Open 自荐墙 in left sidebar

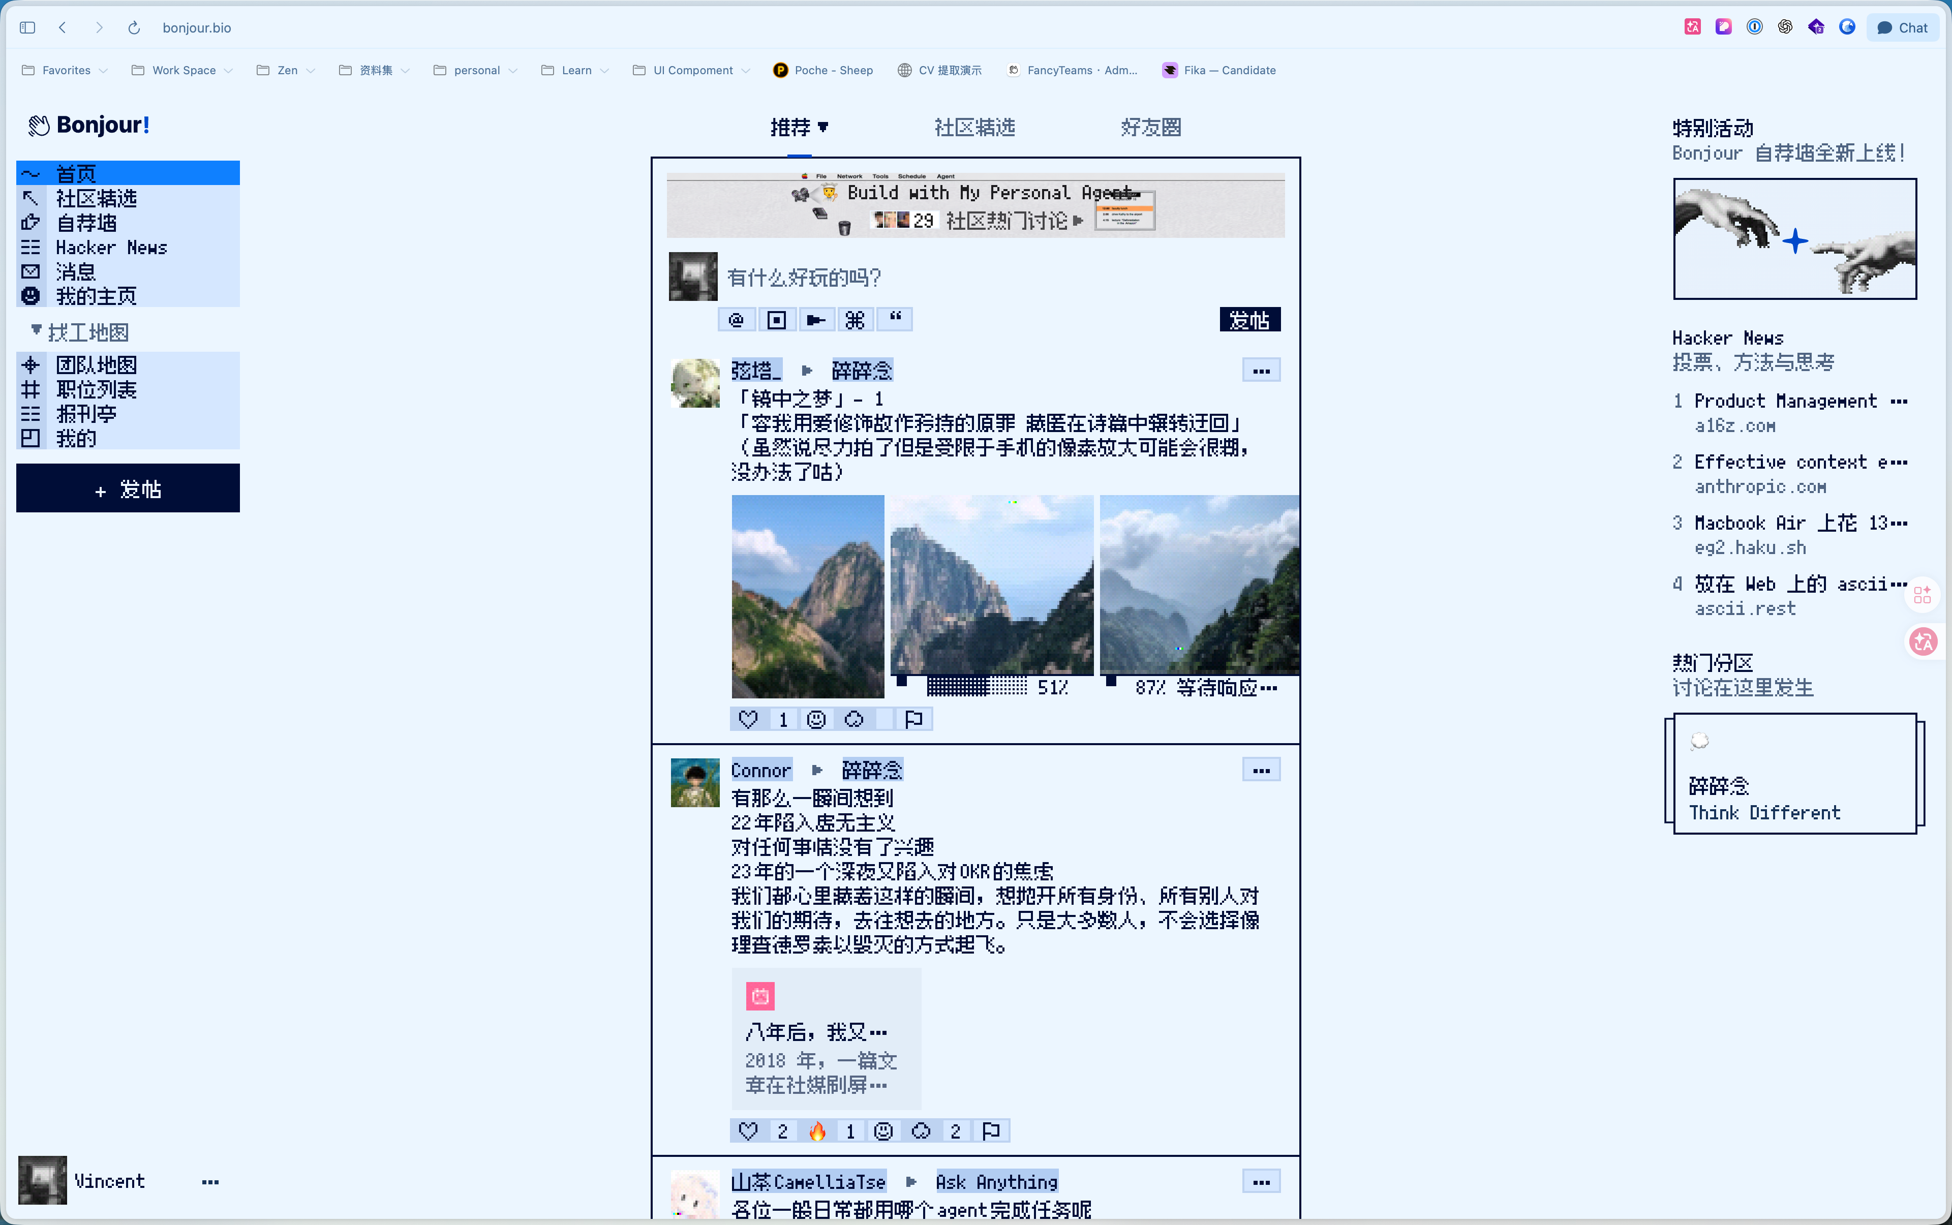coord(128,223)
